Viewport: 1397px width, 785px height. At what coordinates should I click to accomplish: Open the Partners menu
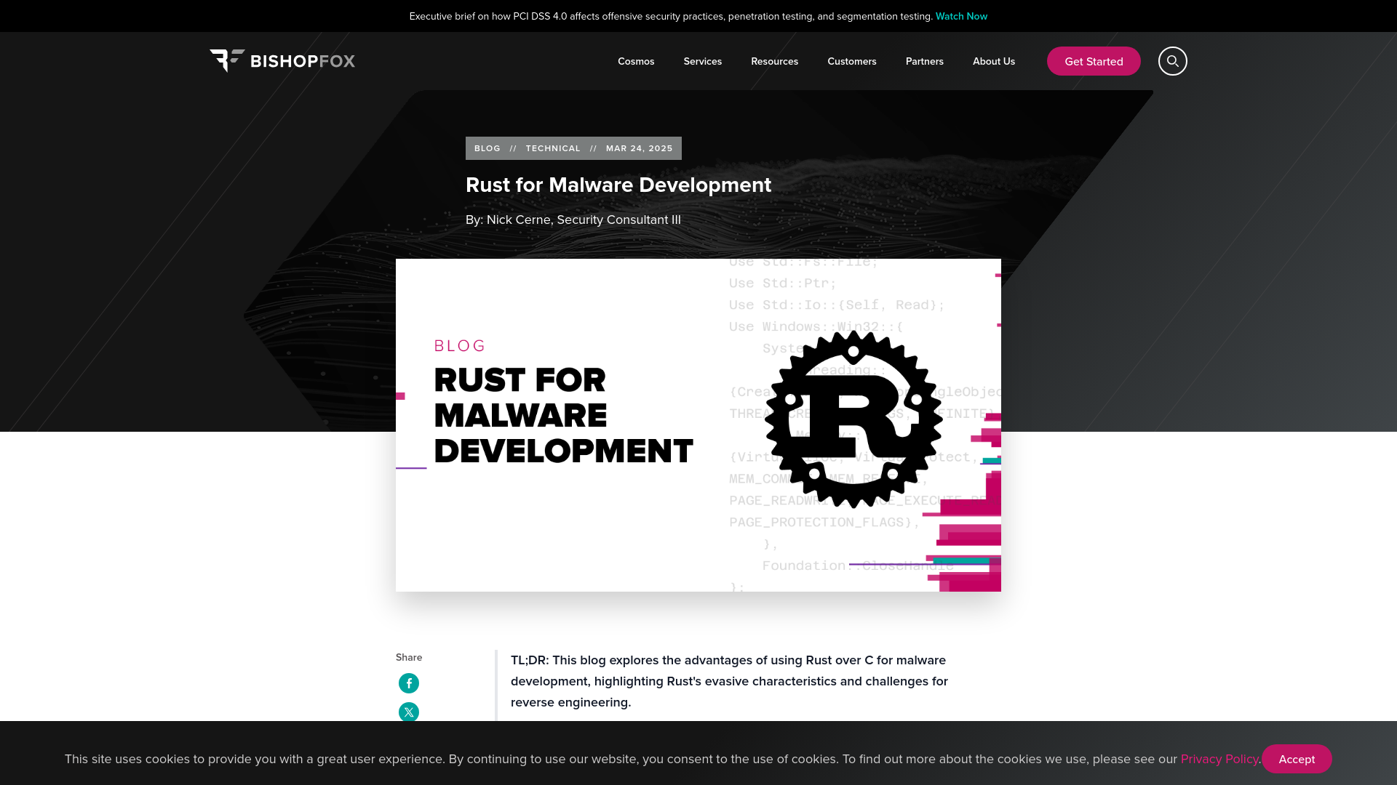(x=925, y=61)
